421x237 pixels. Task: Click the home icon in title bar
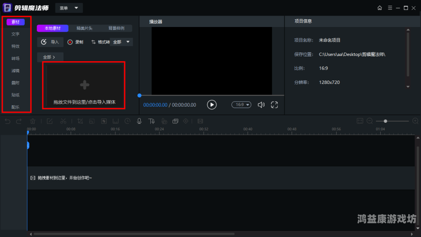380,8
